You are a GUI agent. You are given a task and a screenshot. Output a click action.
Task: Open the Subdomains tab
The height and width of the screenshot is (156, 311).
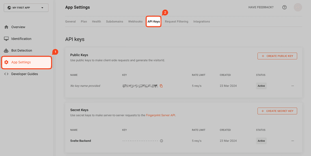[114, 21]
